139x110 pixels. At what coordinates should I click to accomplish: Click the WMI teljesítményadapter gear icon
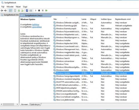click(54, 88)
